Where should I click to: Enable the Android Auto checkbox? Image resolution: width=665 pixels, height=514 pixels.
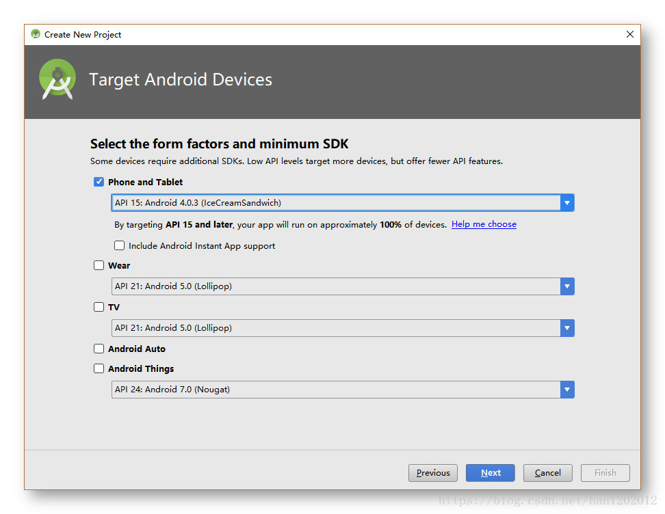coord(99,349)
